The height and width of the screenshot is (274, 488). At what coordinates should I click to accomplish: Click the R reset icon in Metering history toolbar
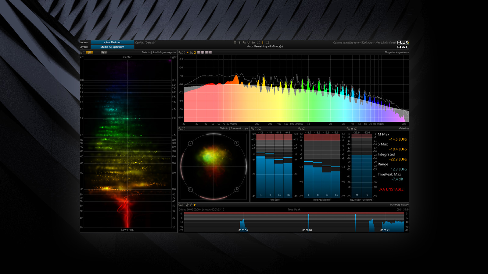click(191, 205)
